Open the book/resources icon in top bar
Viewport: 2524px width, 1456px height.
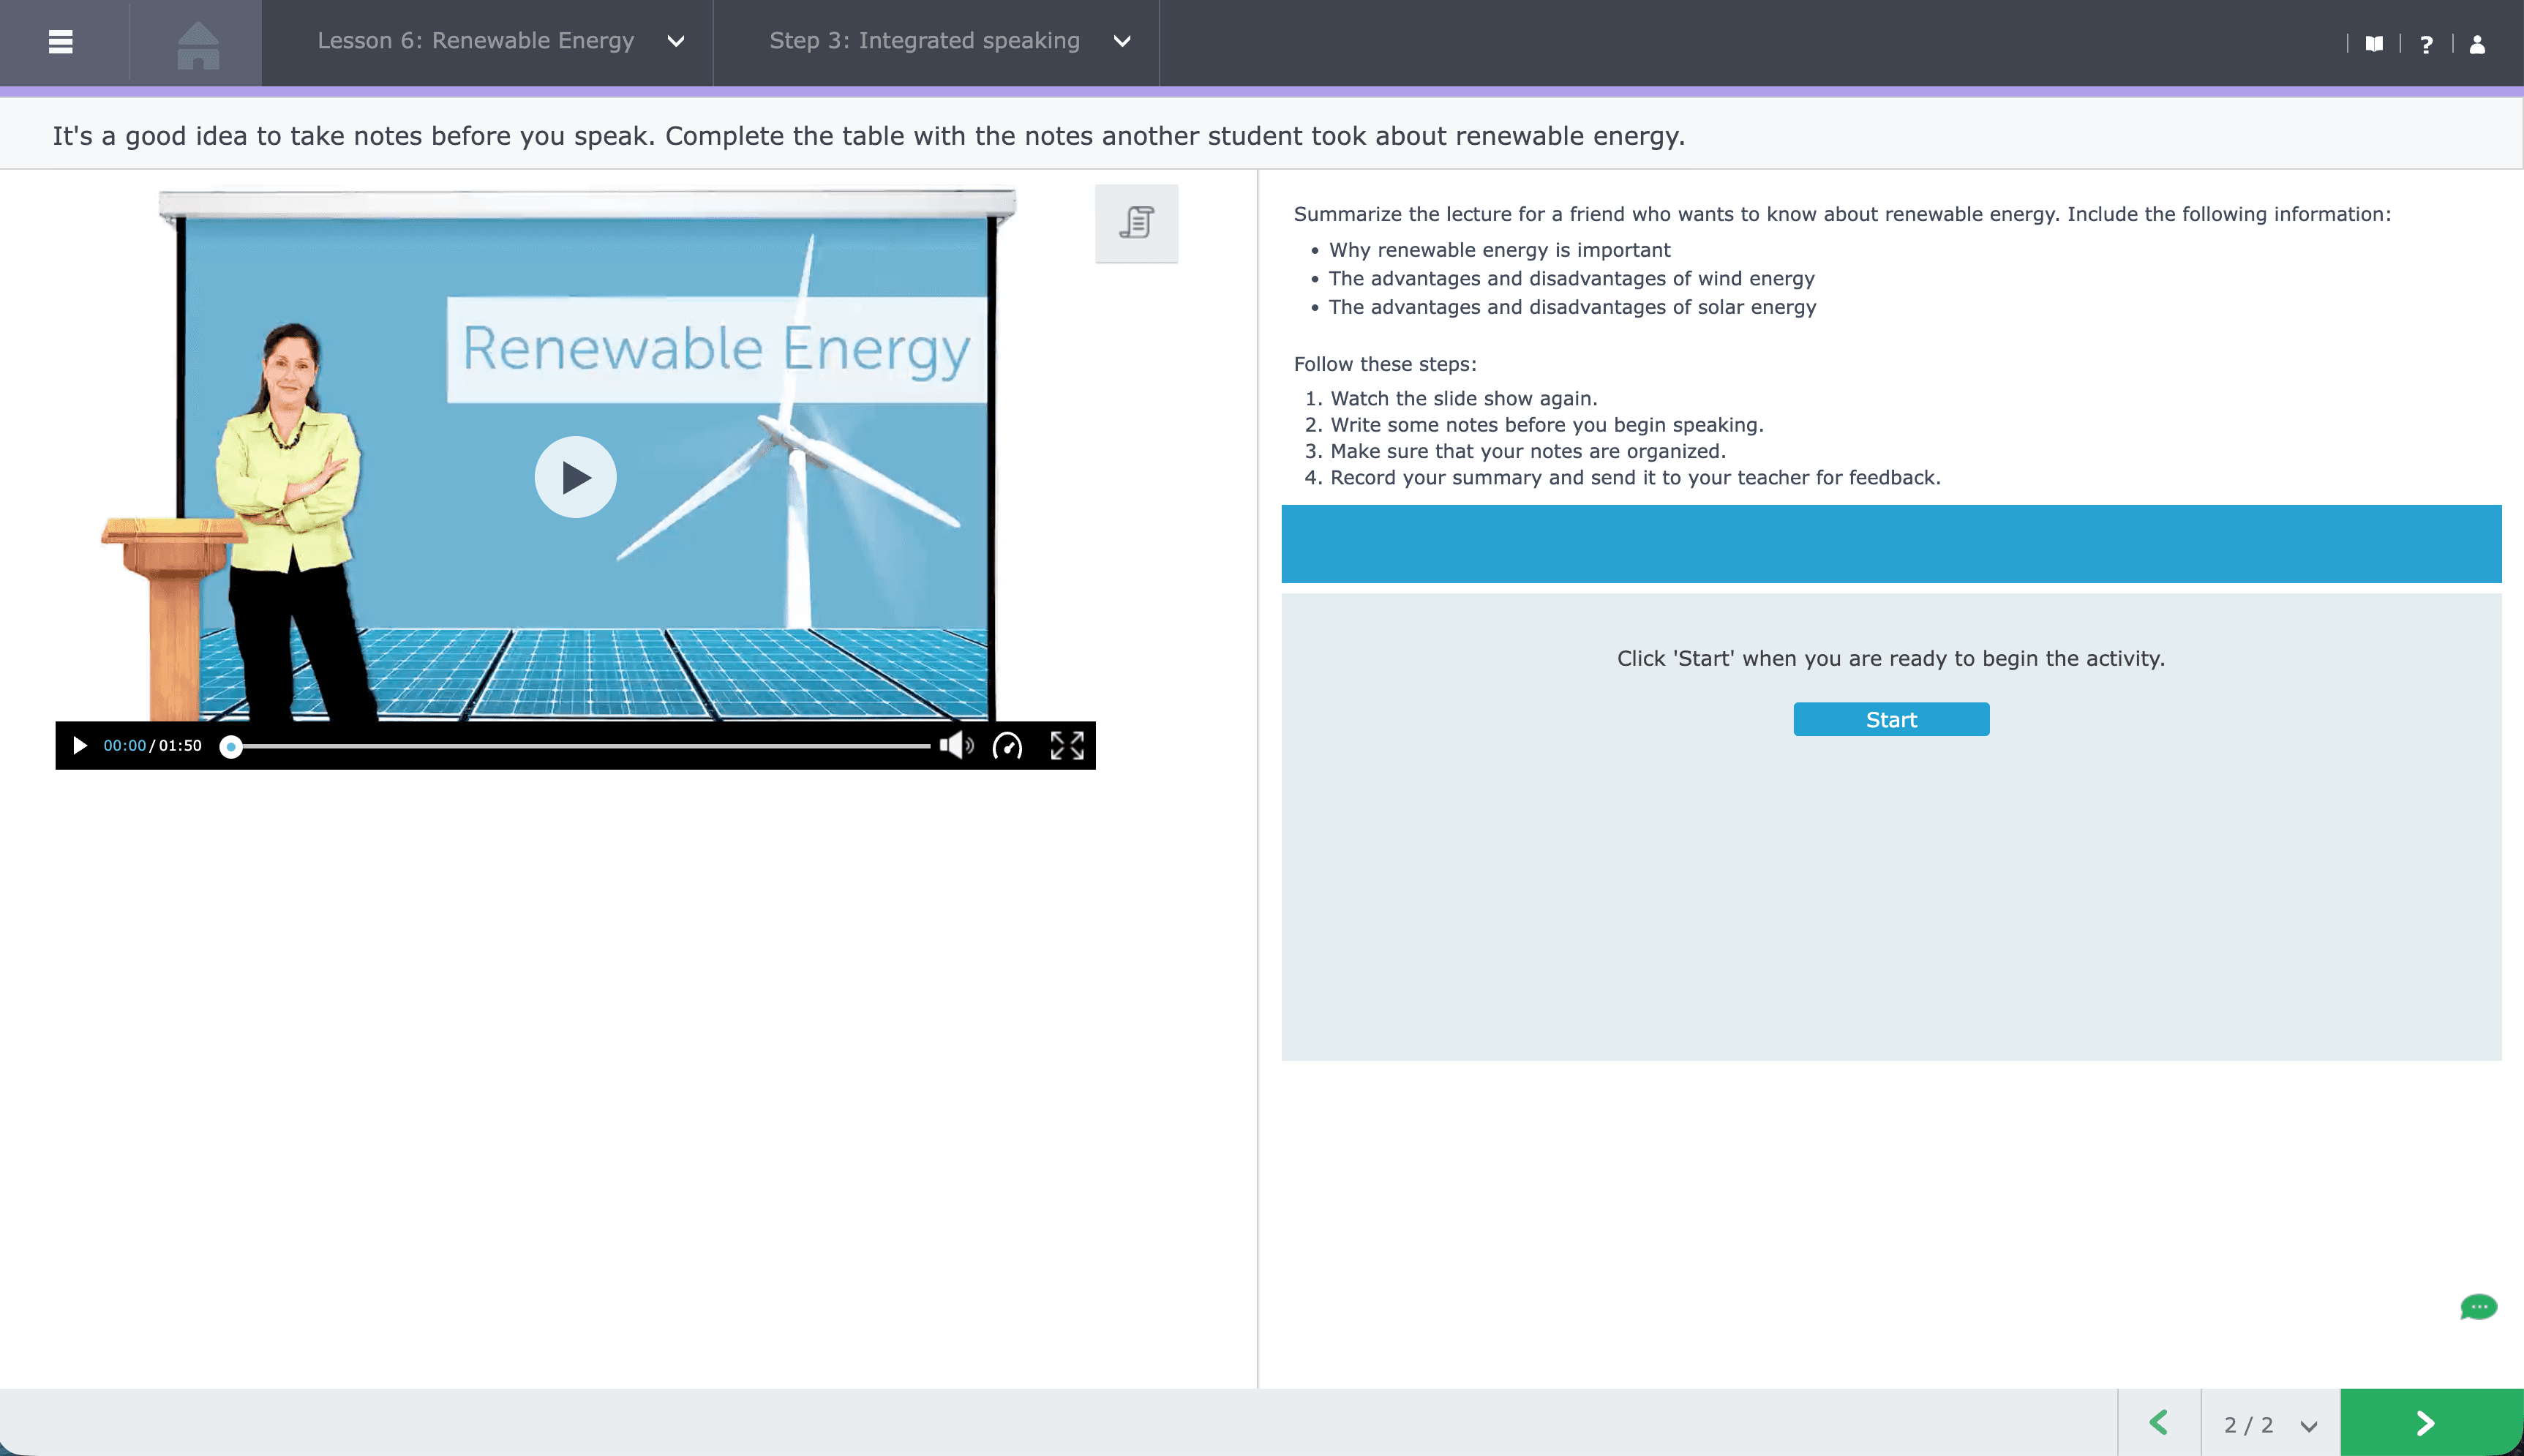pyautogui.click(x=2375, y=43)
